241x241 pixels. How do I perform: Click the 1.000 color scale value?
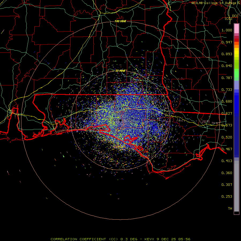(x=227, y=30)
